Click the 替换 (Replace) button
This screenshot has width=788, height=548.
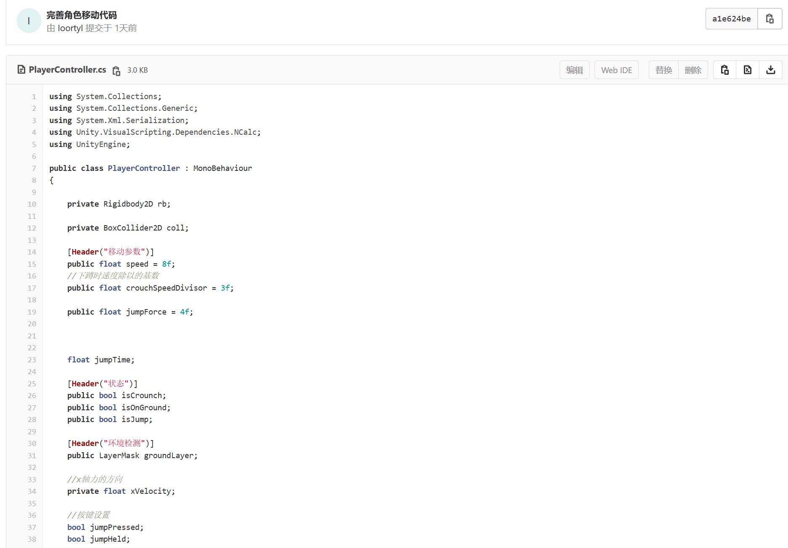coord(664,70)
